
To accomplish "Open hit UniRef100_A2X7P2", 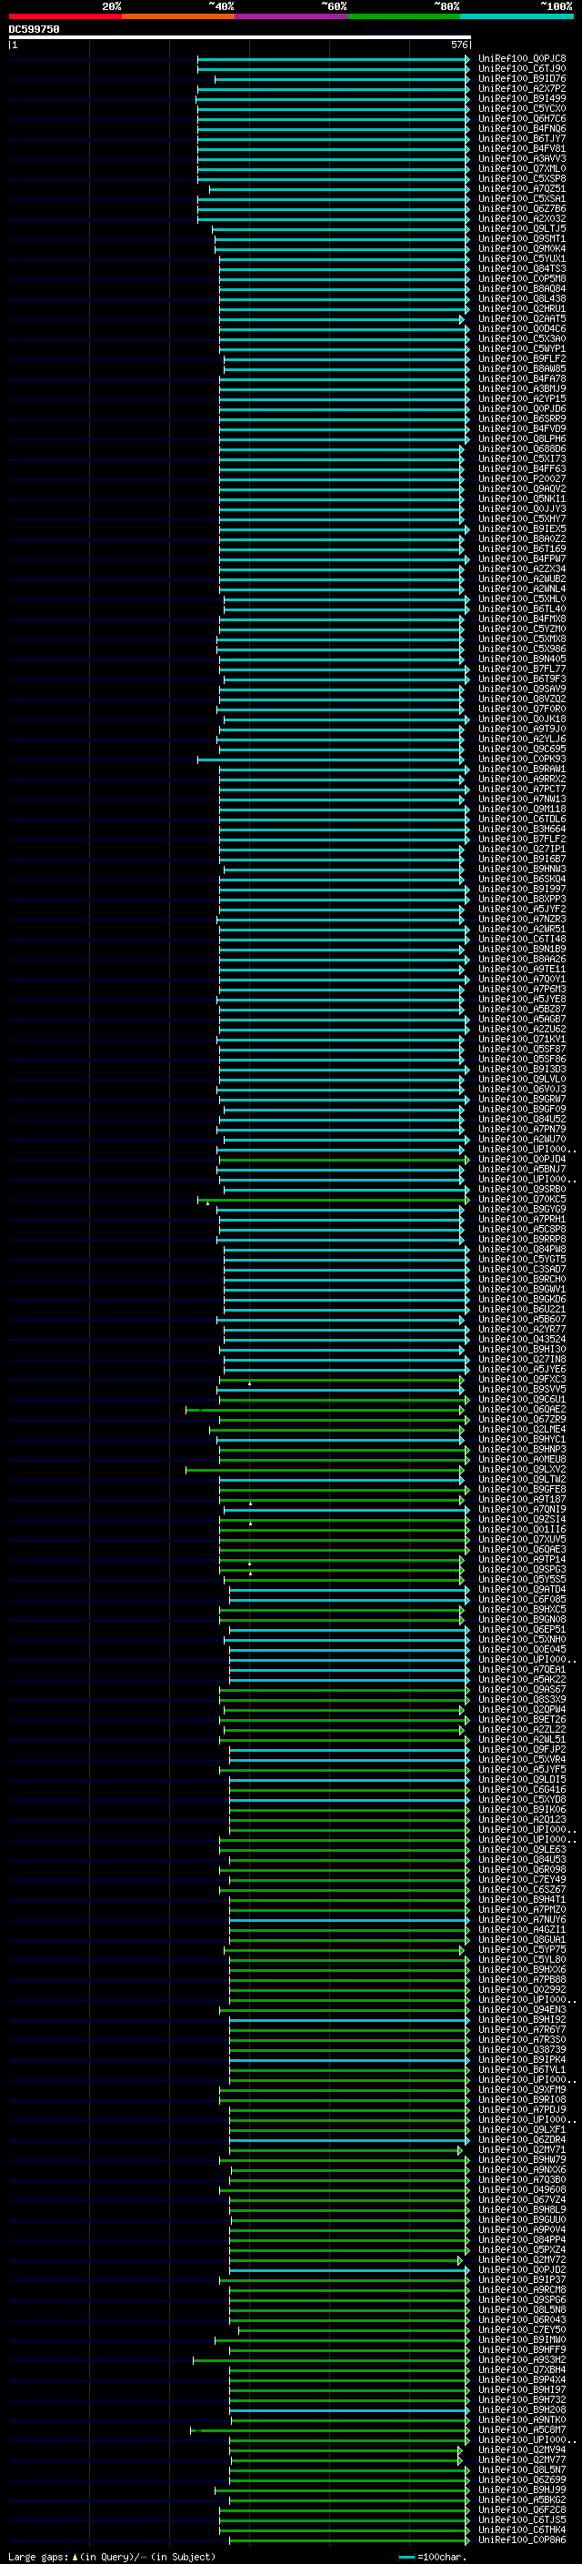I will pyautogui.click(x=522, y=88).
